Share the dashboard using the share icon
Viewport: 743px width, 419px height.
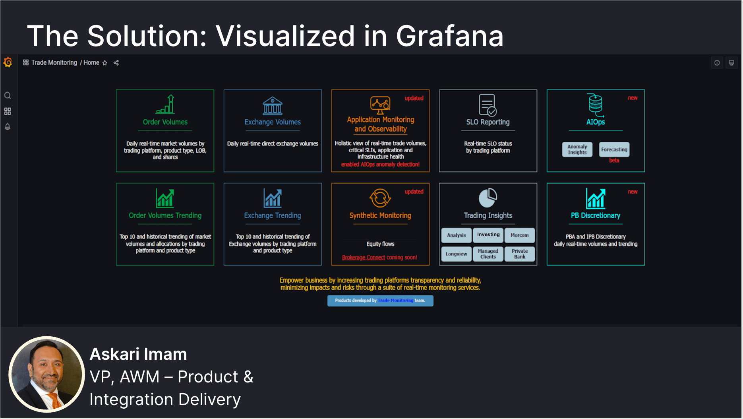pyautogui.click(x=116, y=62)
